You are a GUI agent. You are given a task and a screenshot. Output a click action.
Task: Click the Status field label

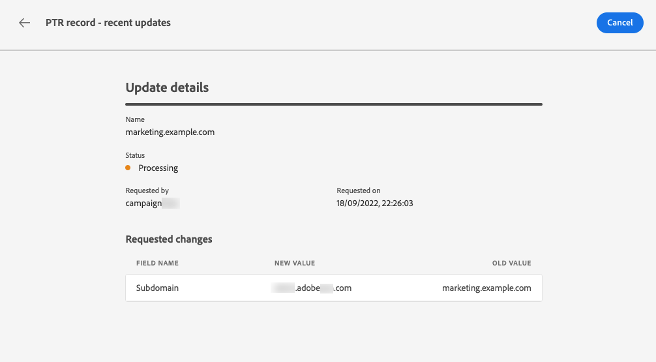tap(135, 155)
